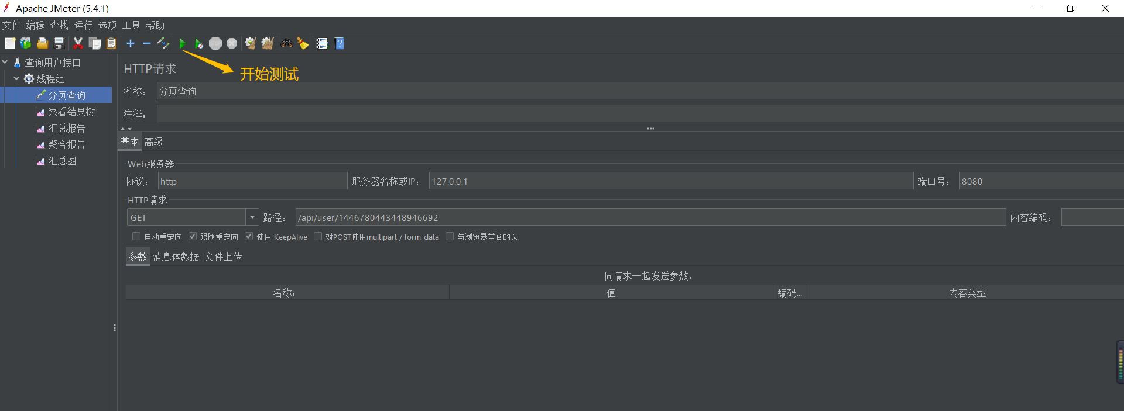Switch to the 文件上传 tab
Image resolution: width=1124 pixels, height=411 pixels.
tap(223, 257)
